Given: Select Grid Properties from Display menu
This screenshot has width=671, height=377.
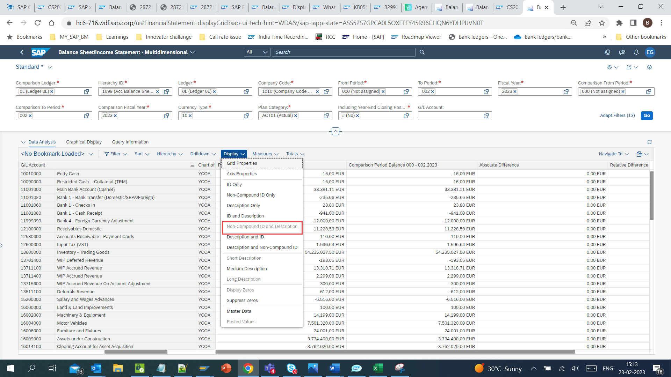Looking at the screenshot, I should (262, 163).
